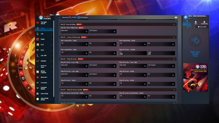The image size is (219, 123).
Task: Go back using the blue arrow icon
Action: pos(60,17)
